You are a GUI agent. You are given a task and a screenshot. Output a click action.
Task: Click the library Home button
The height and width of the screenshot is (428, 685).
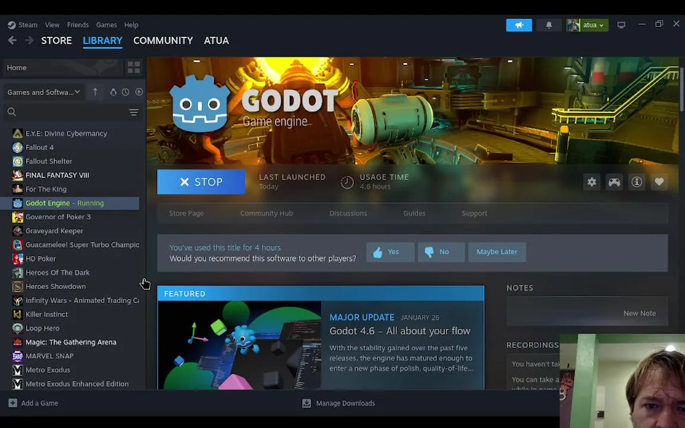coord(63,67)
